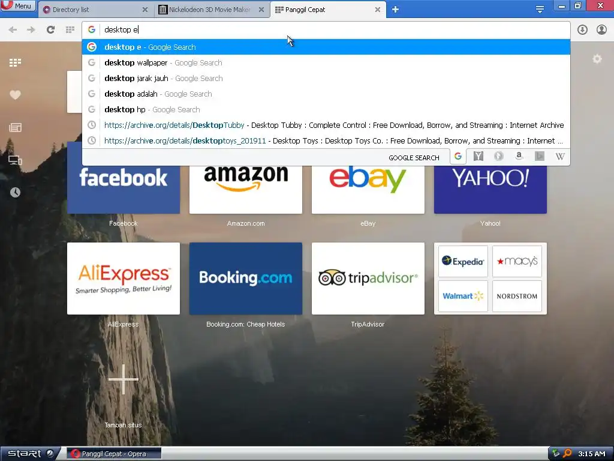Screen dimensions: 614x461
Task: Click the orange magnifier tray icon
Action: click(x=567, y=454)
